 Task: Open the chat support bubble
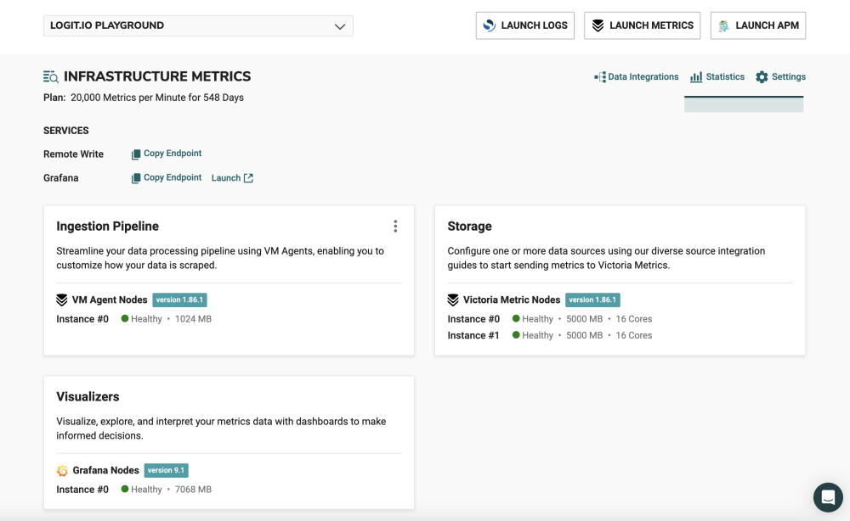(x=829, y=497)
